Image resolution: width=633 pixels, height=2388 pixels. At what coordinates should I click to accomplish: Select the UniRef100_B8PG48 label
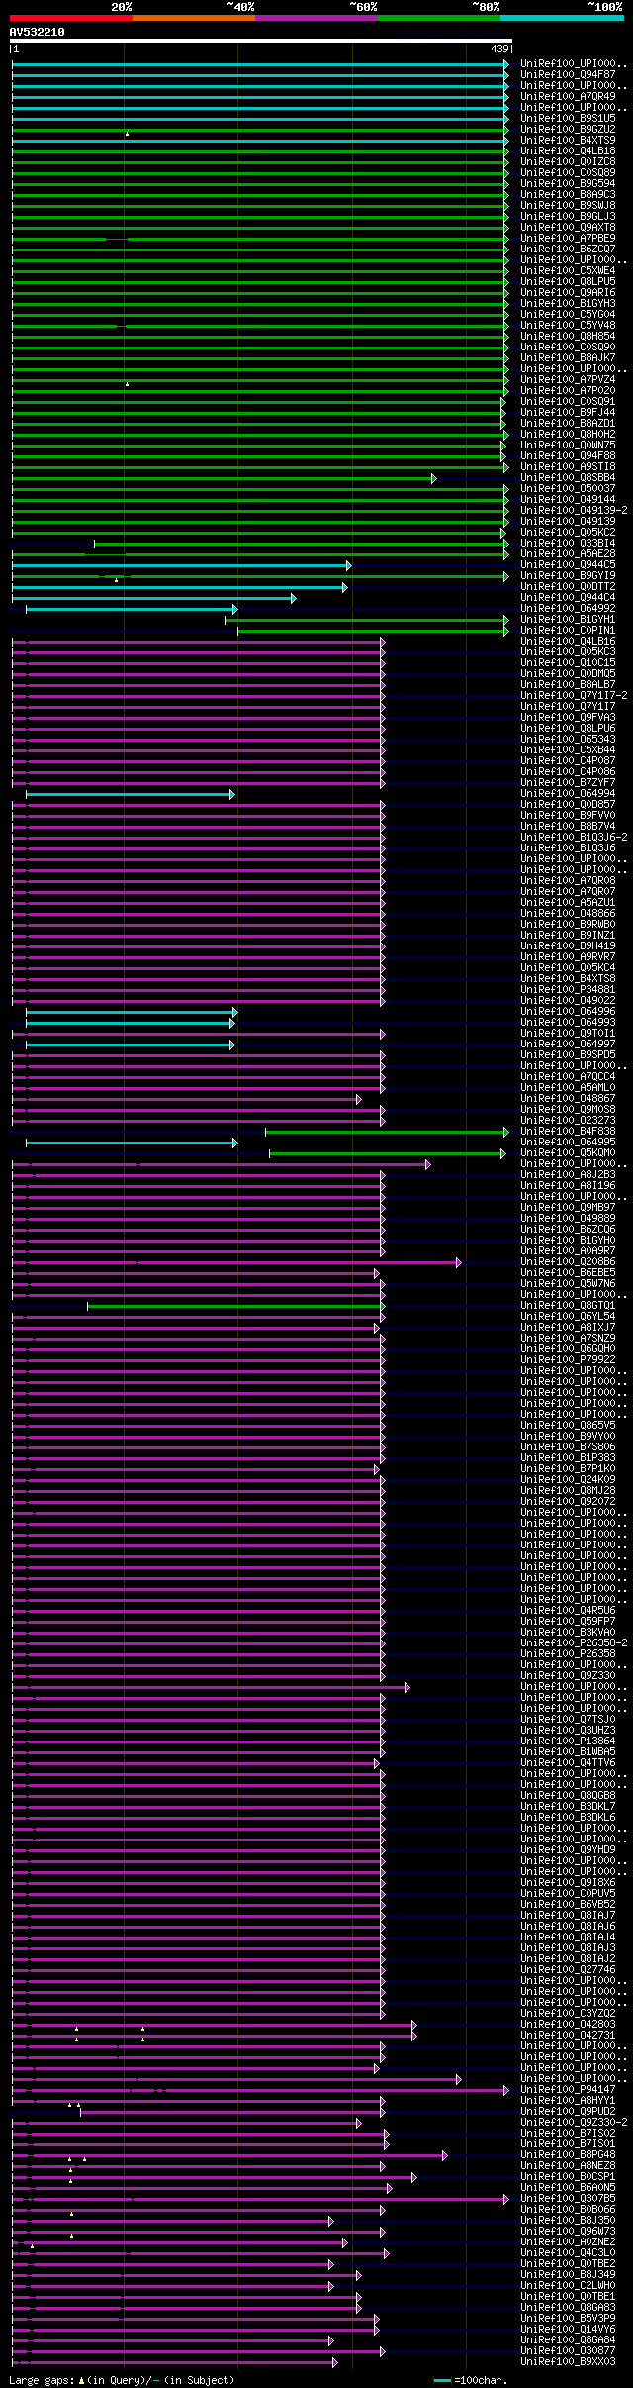568,2155
